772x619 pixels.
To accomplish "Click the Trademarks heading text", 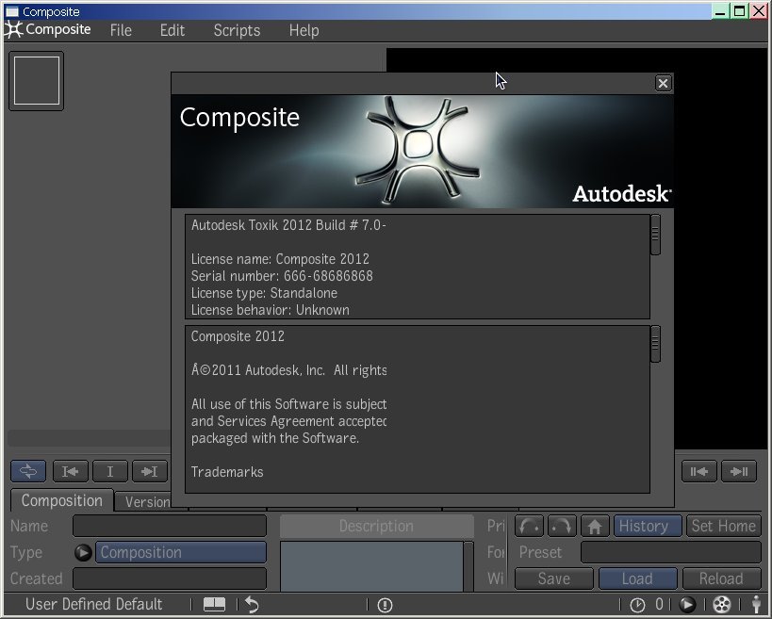I will pyautogui.click(x=227, y=472).
